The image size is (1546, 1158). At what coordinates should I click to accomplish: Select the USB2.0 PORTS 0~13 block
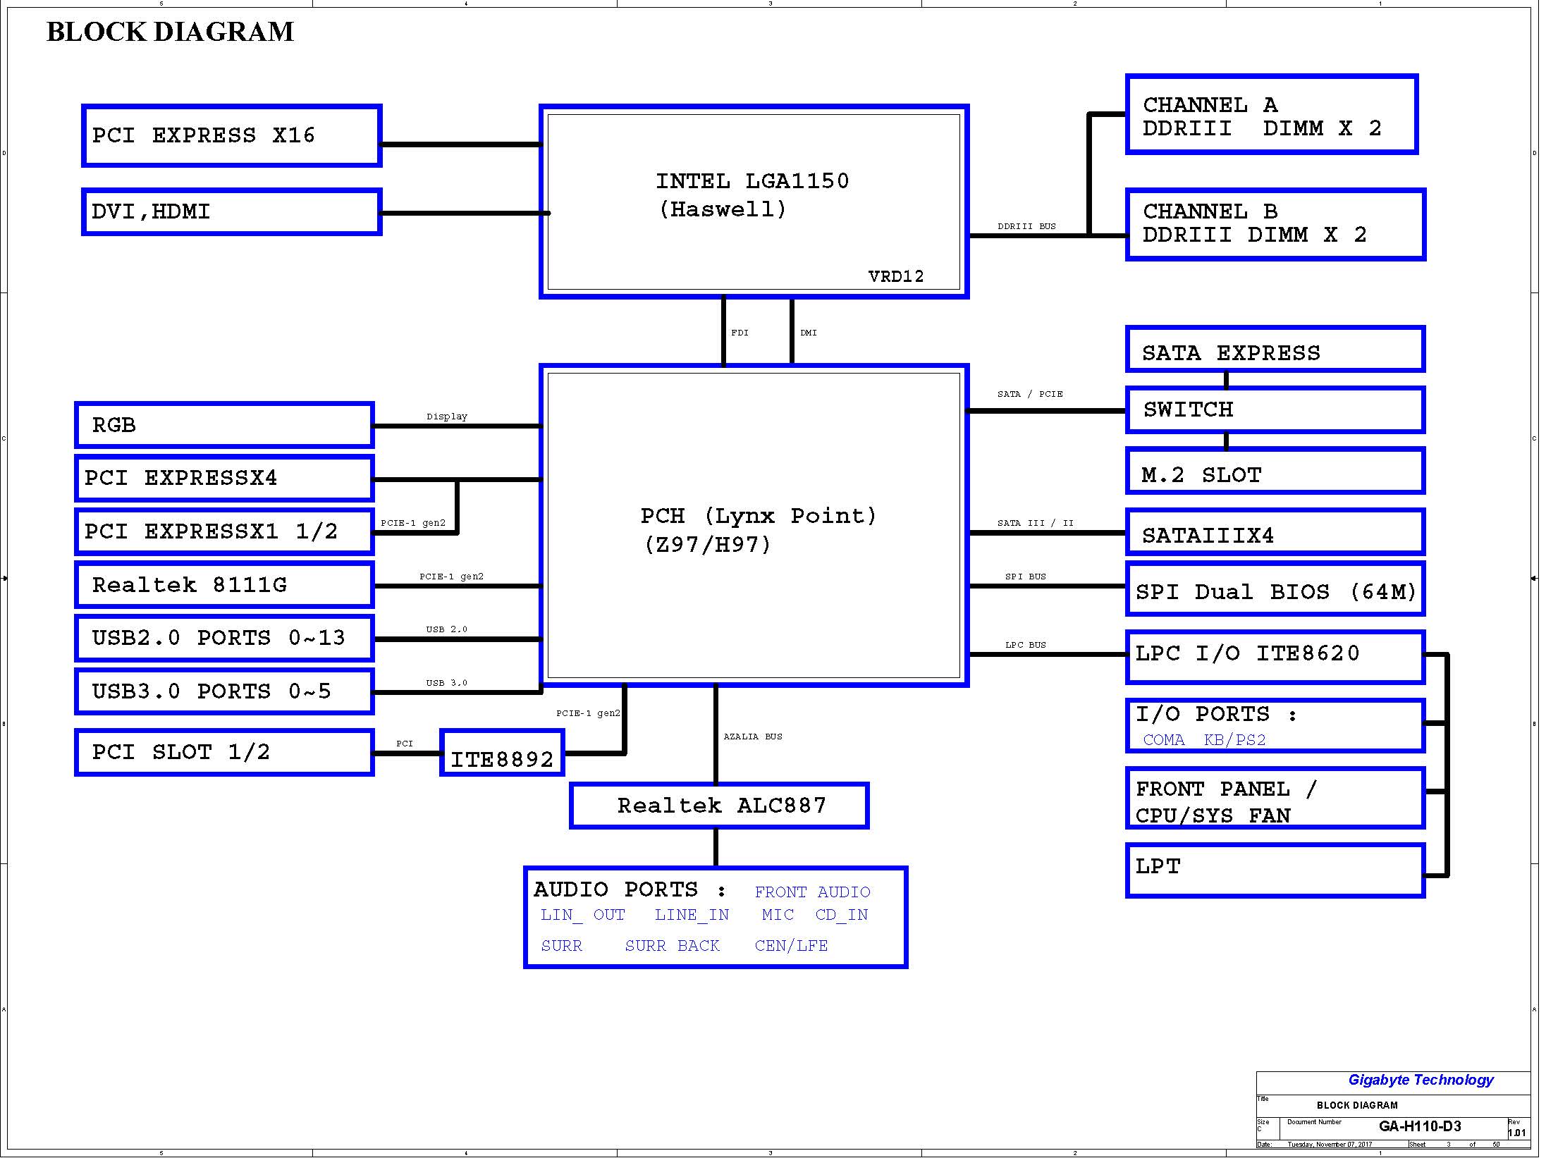coord(224,639)
